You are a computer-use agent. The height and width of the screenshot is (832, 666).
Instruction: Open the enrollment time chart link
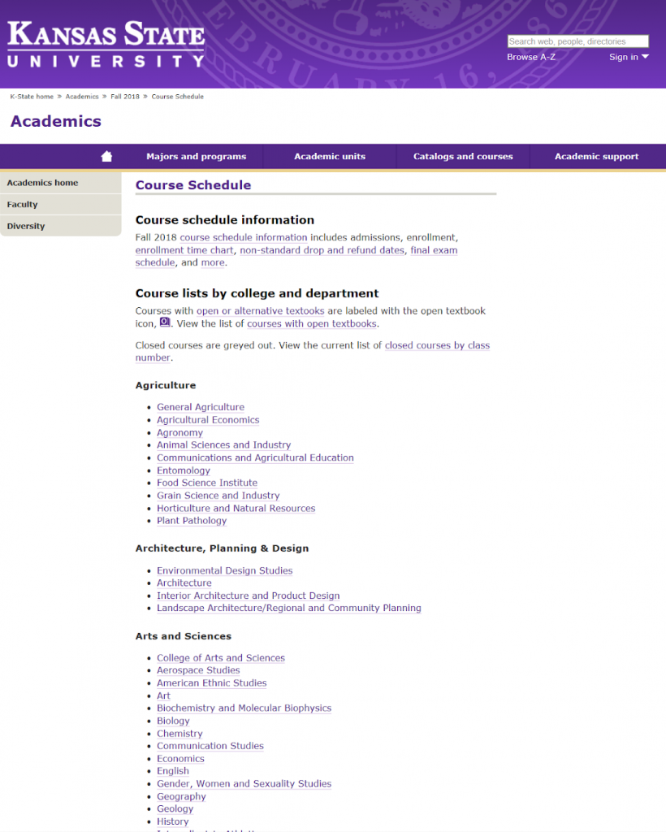[x=184, y=250]
